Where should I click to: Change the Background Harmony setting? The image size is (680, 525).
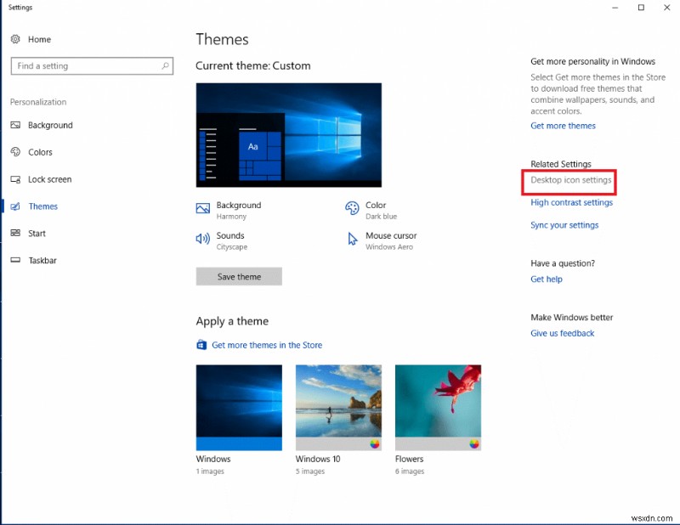[x=229, y=211]
